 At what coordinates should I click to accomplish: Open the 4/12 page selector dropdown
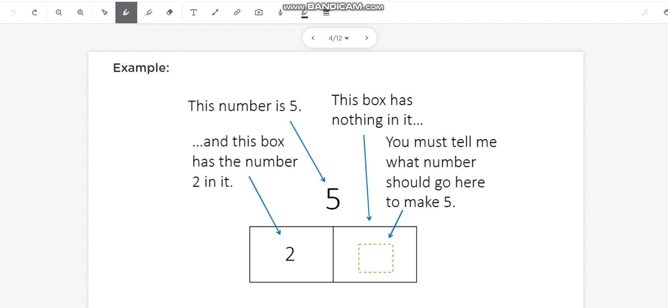point(339,38)
